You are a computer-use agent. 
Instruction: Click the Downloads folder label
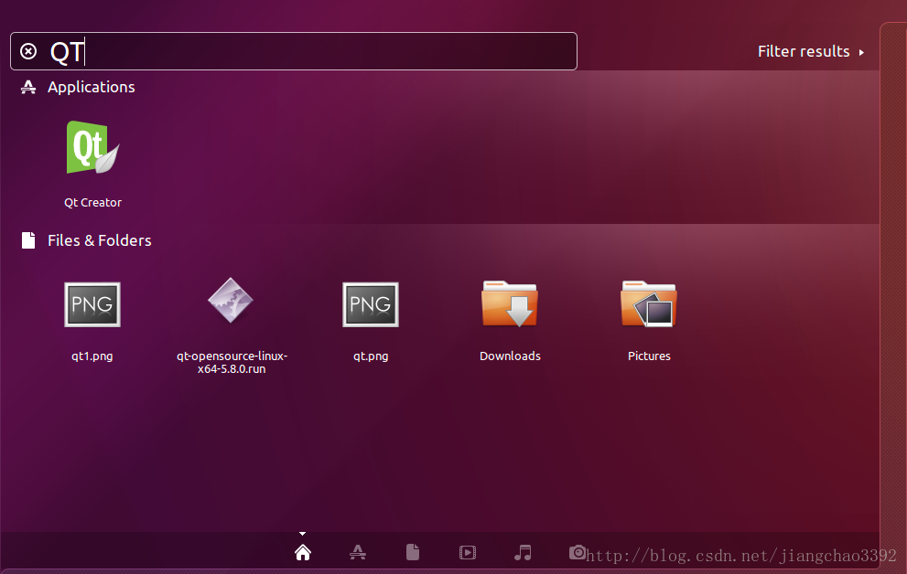point(510,356)
